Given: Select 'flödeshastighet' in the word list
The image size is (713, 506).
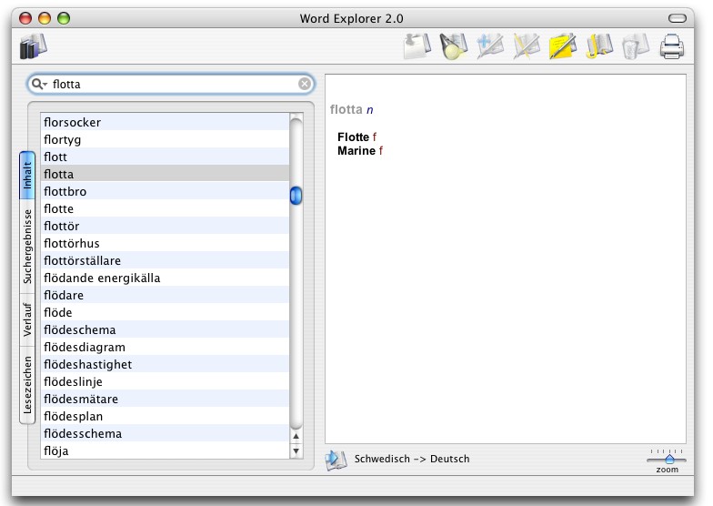Looking at the screenshot, I should pos(165,364).
